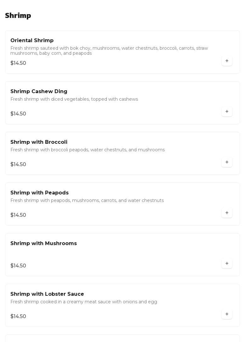
Task: Click the Shrimp with Broccoli description
Action: click(x=87, y=150)
